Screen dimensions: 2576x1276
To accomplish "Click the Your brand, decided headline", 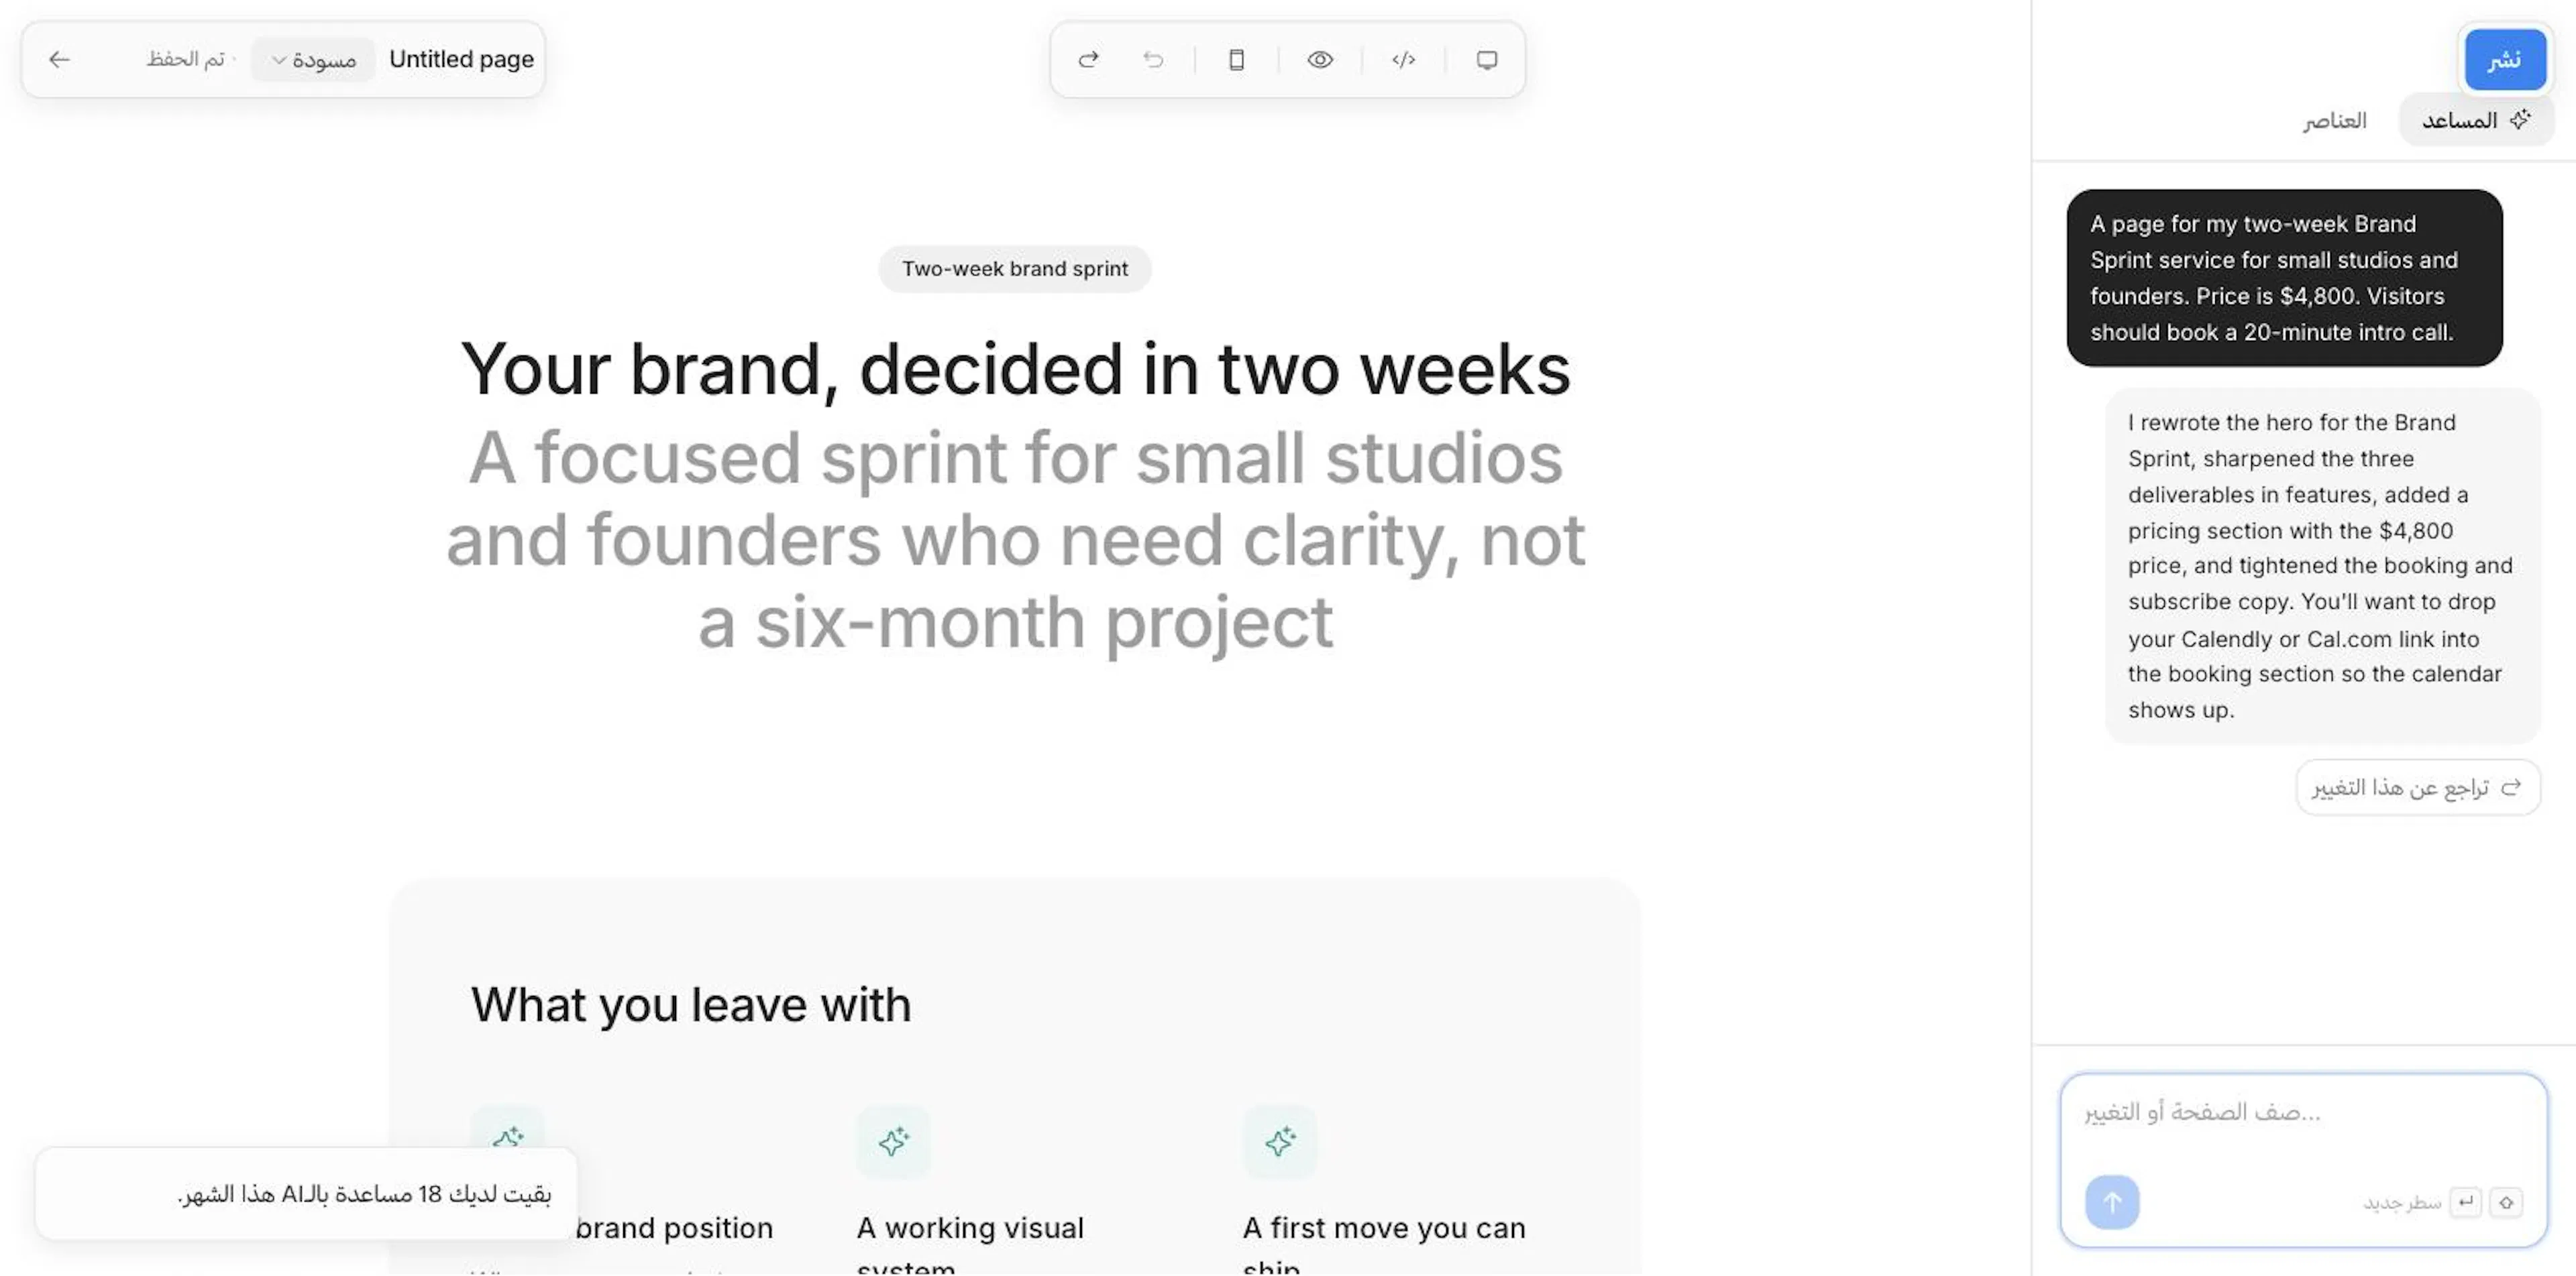I will tap(1015, 369).
